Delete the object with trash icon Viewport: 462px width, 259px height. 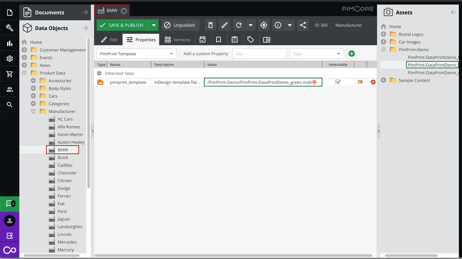click(x=210, y=25)
